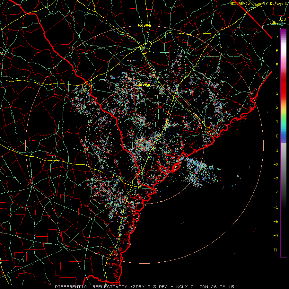The image size is (289, 289).
Task: Click the KCLX station identifier in the caption
Action: [x=182, y=287]
